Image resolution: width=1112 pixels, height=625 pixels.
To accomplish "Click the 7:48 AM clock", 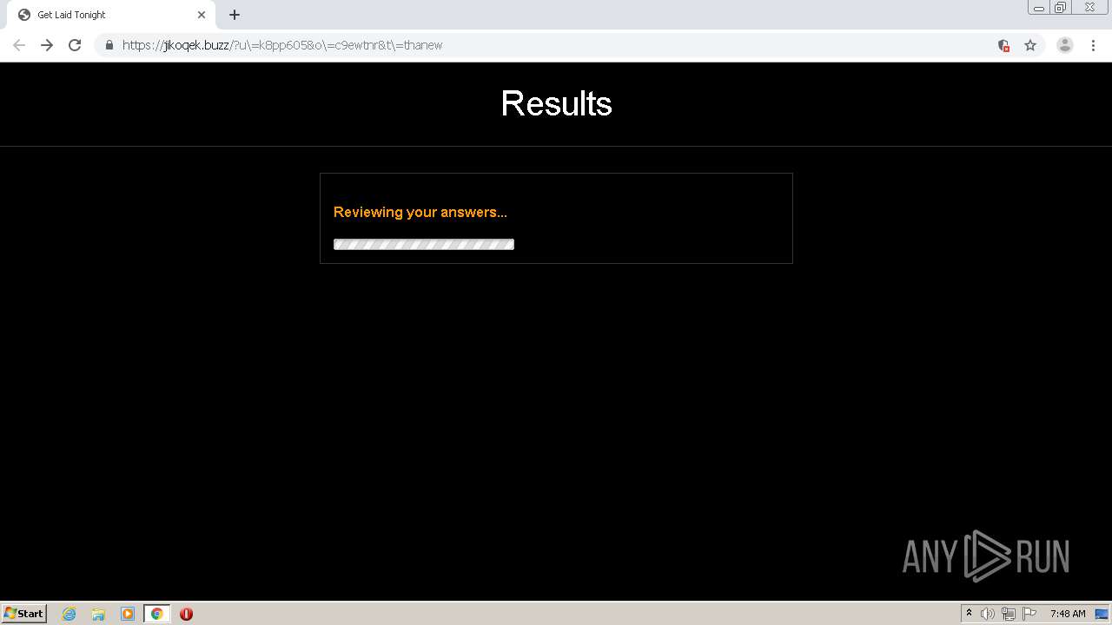I will (1068, 614).
